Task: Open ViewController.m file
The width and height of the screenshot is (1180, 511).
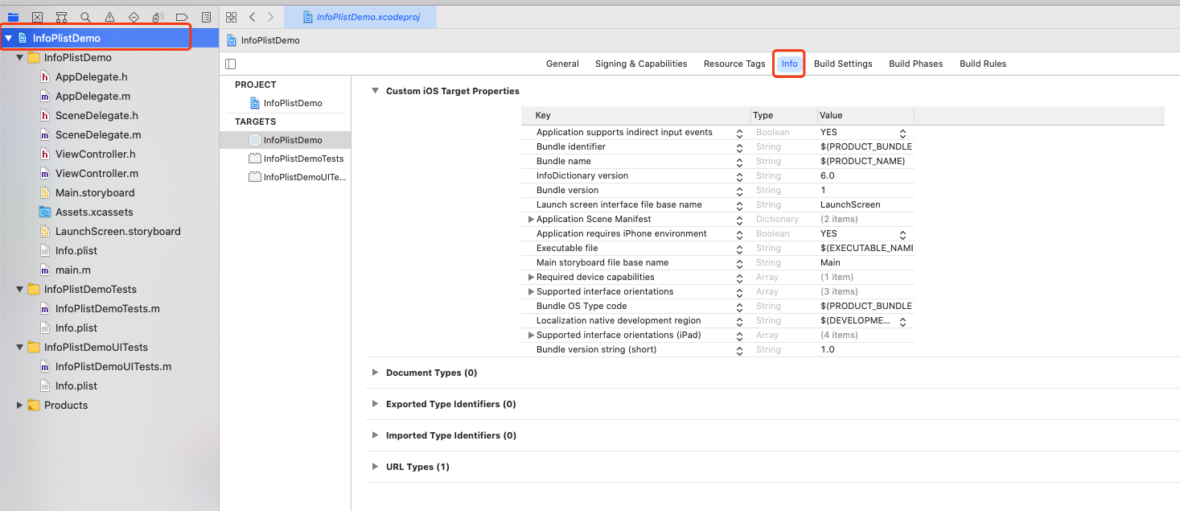Action: point(97,173)
